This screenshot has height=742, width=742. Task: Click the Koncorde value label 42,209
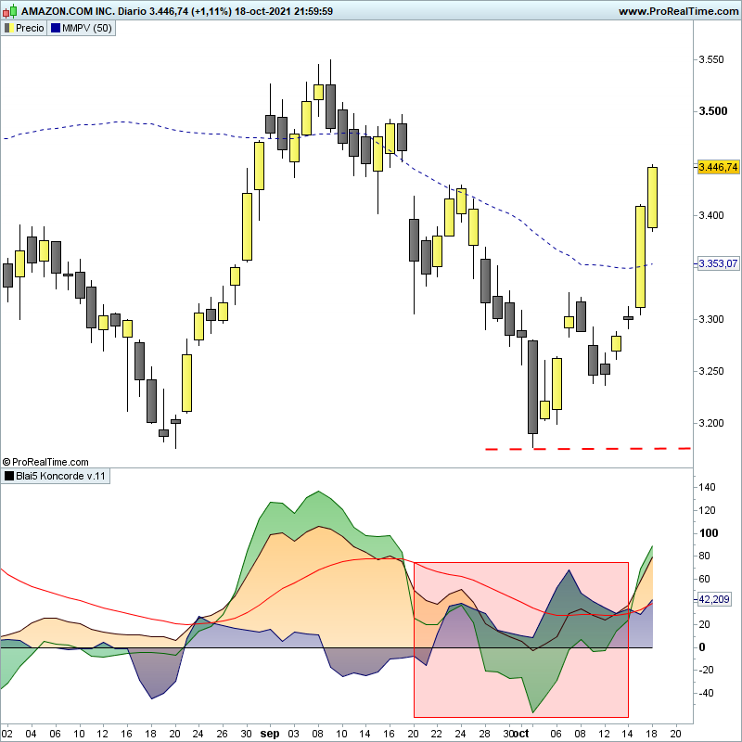tap(714, 599)
